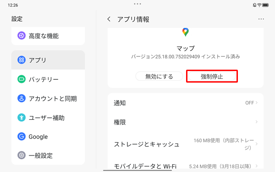Image resolution: width=275 pixels, height=172 pixels.
Task: Open the 通知 row
Action: point(186,103)
